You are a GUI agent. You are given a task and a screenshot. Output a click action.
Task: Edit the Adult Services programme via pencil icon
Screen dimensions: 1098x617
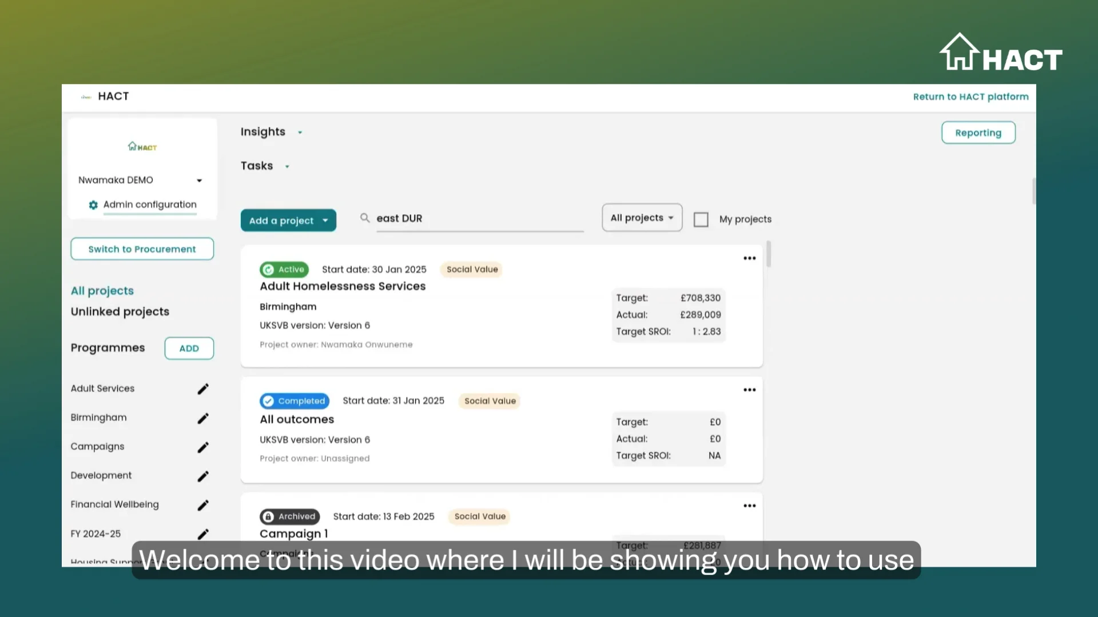(203, 388)
